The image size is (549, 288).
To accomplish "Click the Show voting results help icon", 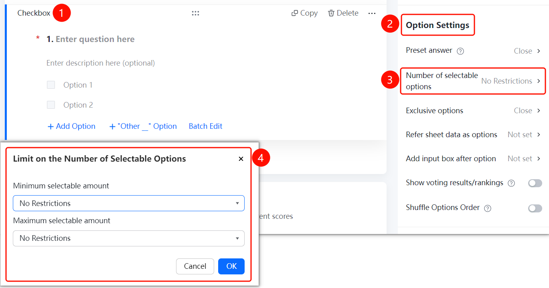I will [x=511, y=183].
